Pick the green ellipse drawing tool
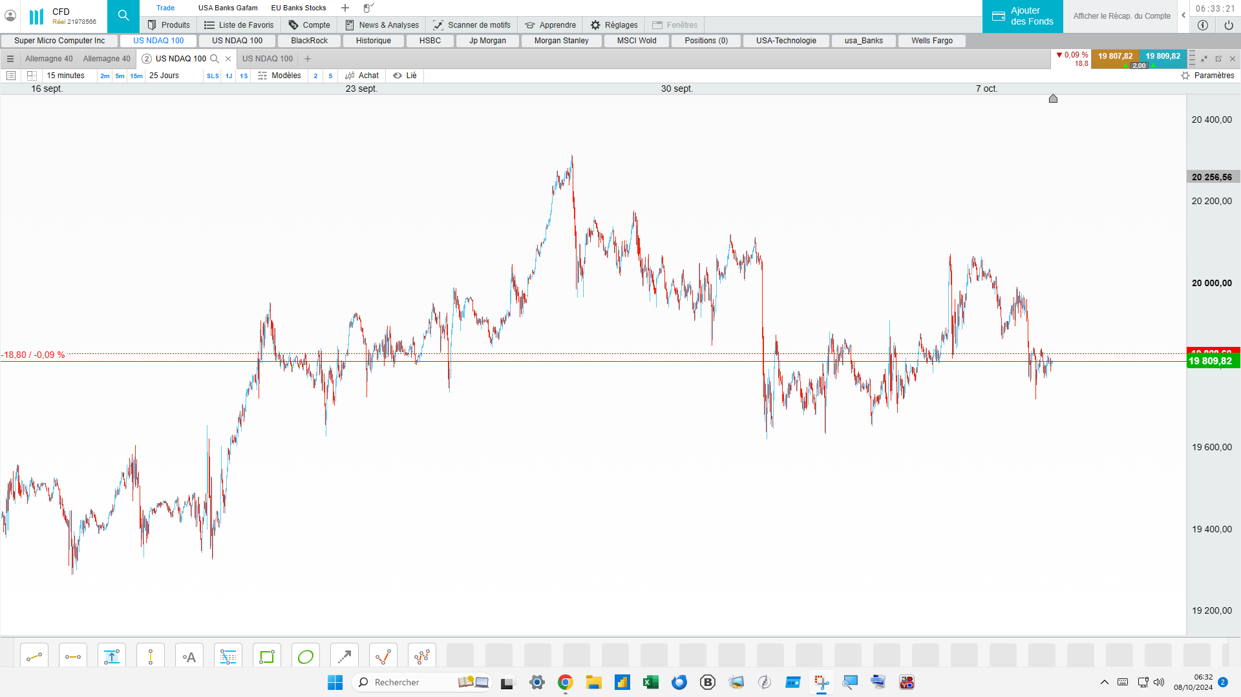The height and width of the screenshot is (697, 1241). click(306, 656)
